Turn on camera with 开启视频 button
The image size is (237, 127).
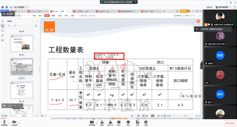pos(14,123)
